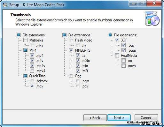Toggle the MP4 group checkbox
The height and width of the screenshot is (127, 164).
25,50
